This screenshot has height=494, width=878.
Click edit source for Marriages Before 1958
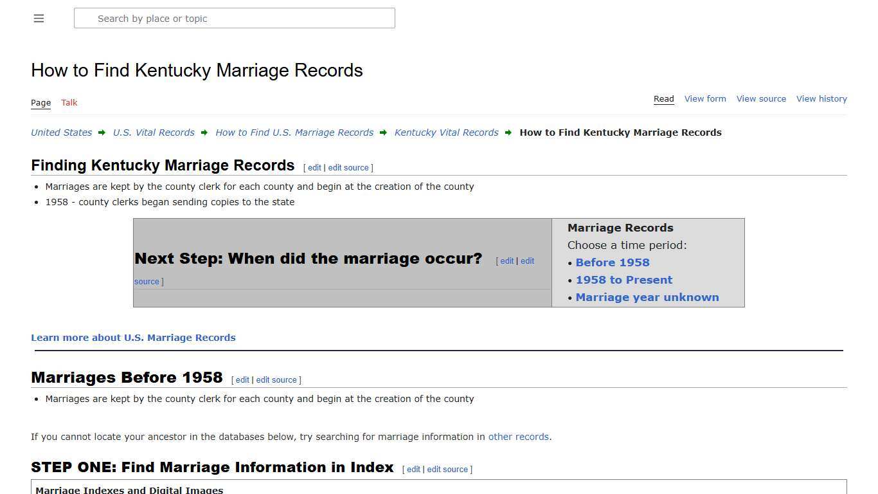click(x=276, y=380)
